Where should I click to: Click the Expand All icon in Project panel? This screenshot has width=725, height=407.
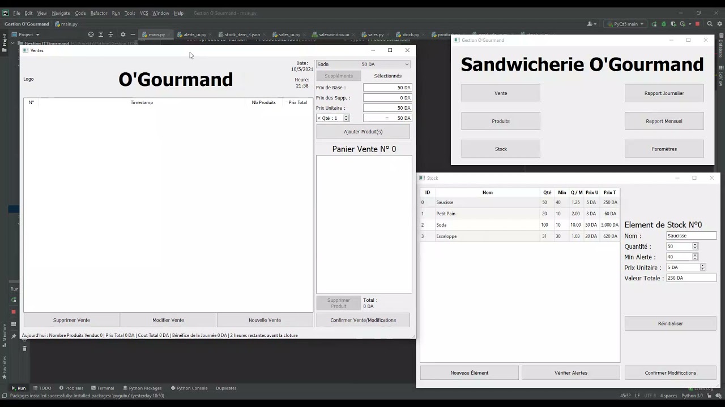[101, 34]
